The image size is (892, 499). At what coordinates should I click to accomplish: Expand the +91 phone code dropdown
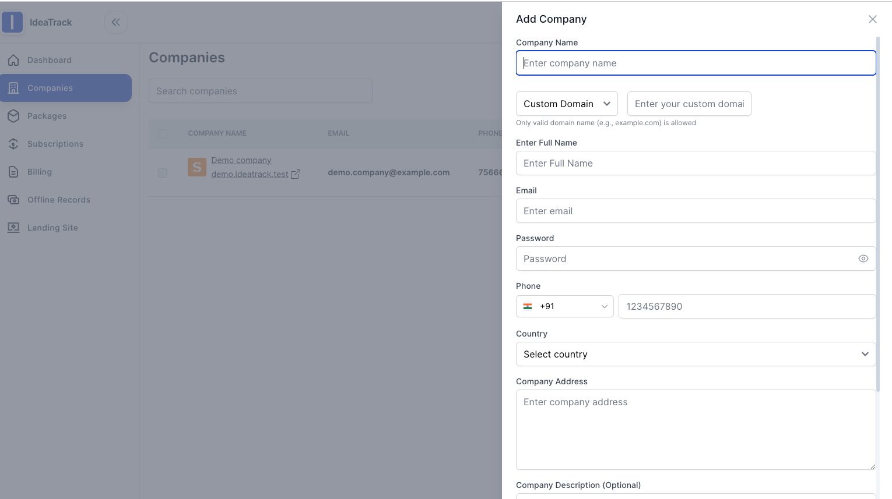pos(564,306)
